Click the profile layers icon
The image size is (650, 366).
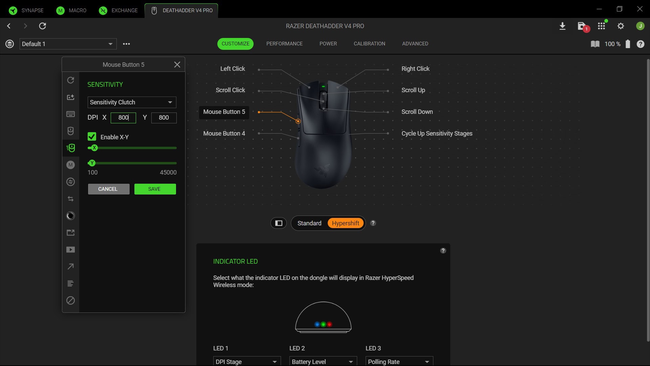coord(9,44)
